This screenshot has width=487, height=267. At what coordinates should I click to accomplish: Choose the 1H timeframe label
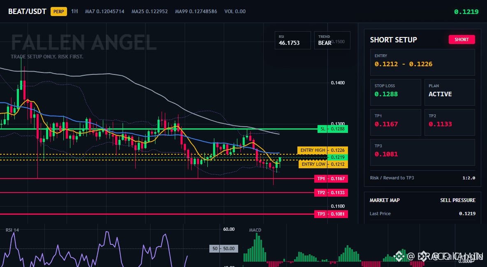coord(74,11)
